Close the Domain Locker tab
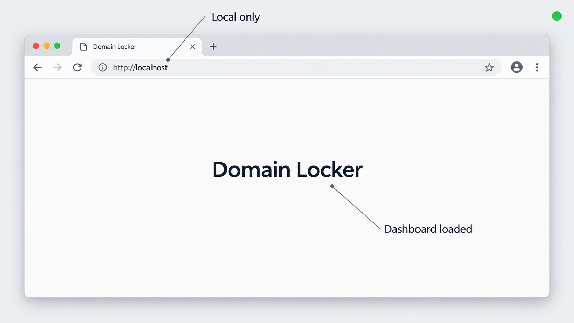 192,47
